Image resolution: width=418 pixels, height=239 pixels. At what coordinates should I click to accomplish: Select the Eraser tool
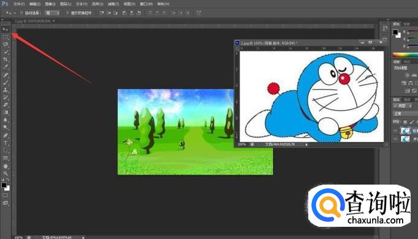pos(6,105)
